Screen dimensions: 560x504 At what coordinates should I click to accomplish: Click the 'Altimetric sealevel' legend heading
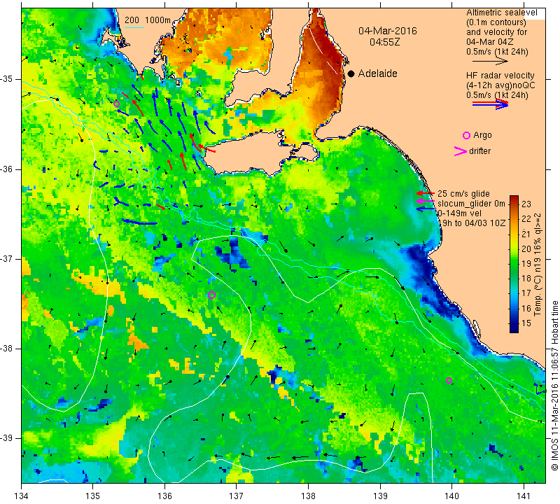pyautogui.click(x=502, y=13)
